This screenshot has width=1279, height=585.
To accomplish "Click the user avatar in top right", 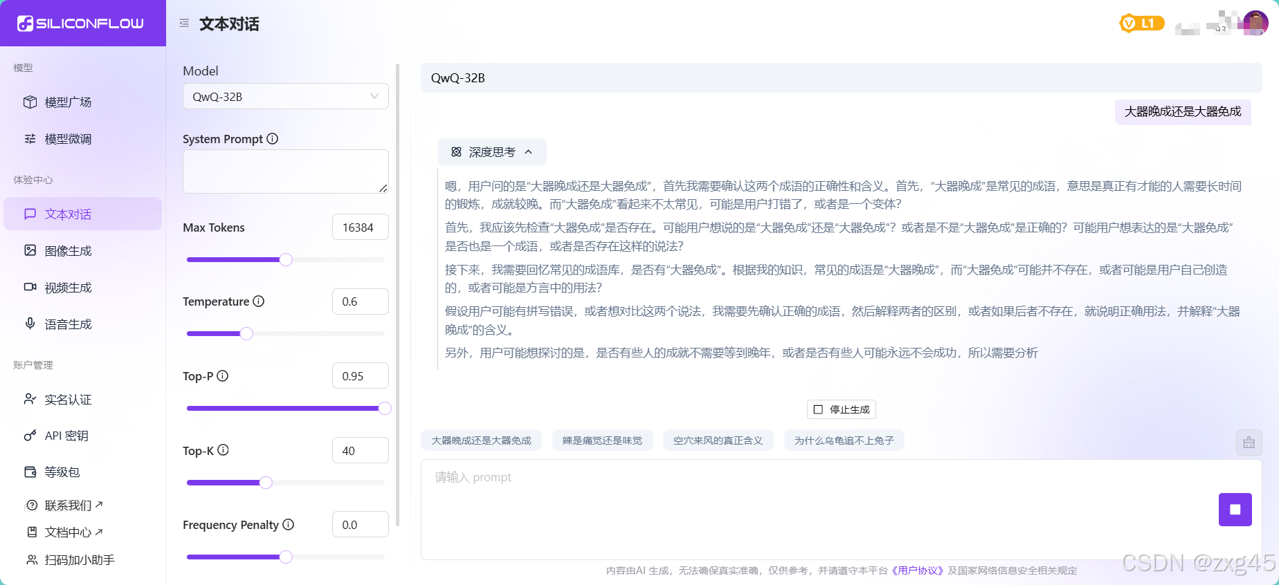I will [x=1255, y=23].
